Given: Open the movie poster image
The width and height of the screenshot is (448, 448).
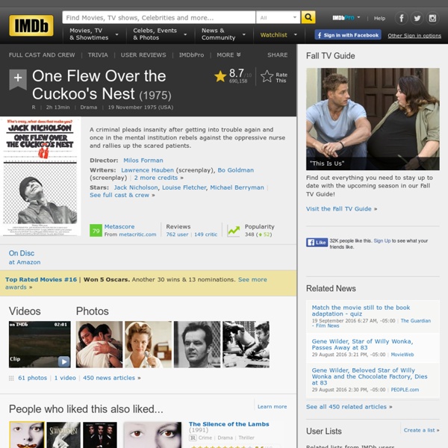Looking at the screenshot, I should (40, 176).
